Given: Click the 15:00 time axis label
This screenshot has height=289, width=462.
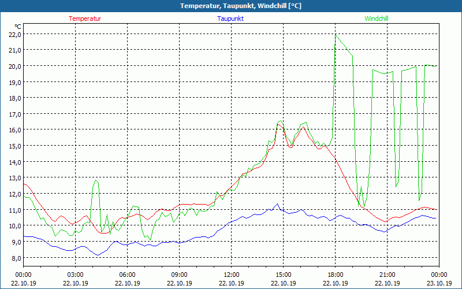Looking at the screenshot, I should (x=283, y=275).
